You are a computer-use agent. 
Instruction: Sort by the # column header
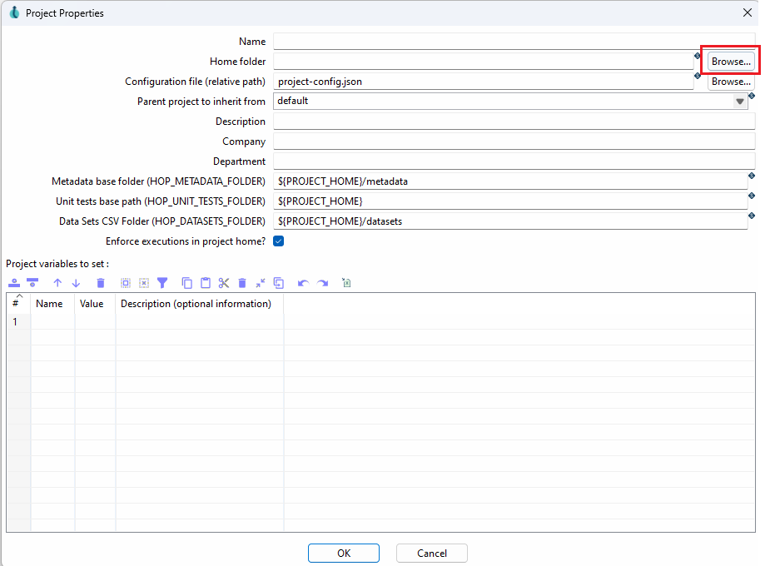(x=18, y=304)
